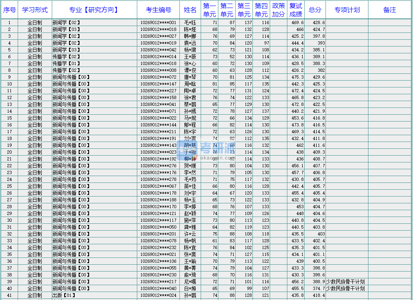Image resolution: width=413 pixels, height=300 pixels.
Task: Select the 总分 column header
Action: [315, 10]
